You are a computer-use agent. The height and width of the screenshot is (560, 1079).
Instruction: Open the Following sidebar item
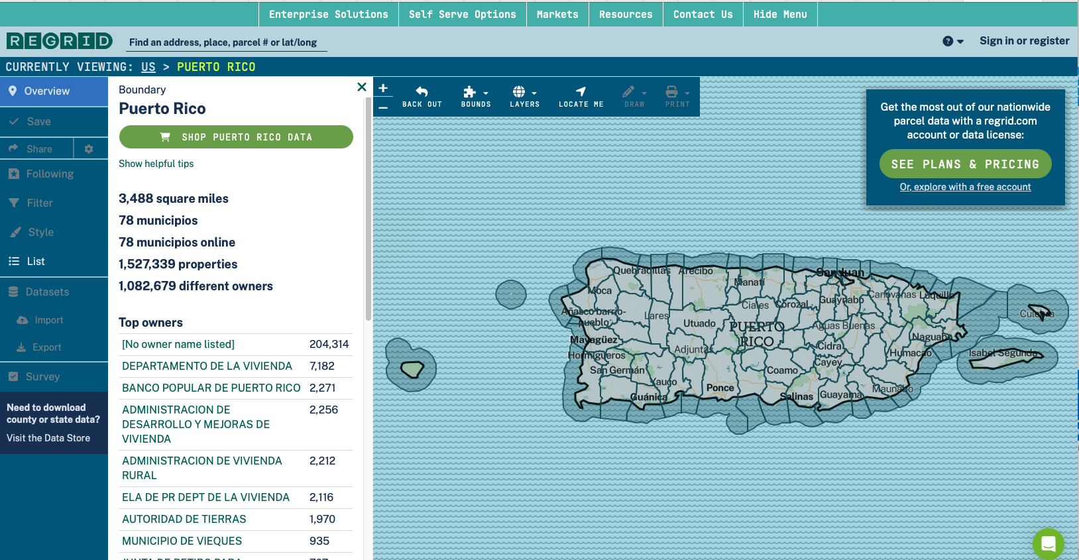[54, 174]
